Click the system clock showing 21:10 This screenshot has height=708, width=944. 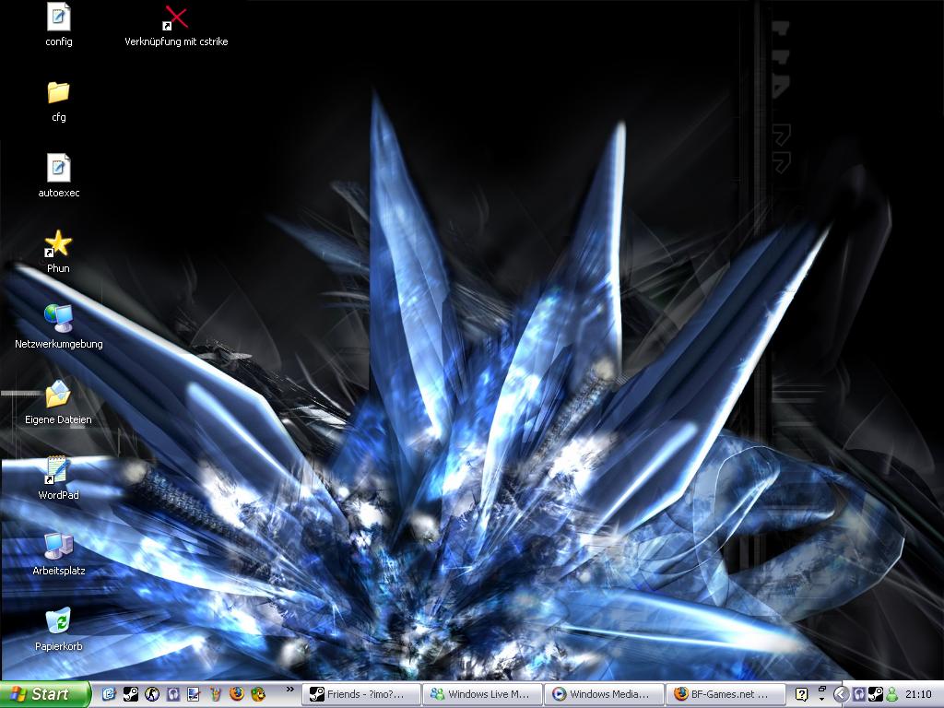coord(917,694)
